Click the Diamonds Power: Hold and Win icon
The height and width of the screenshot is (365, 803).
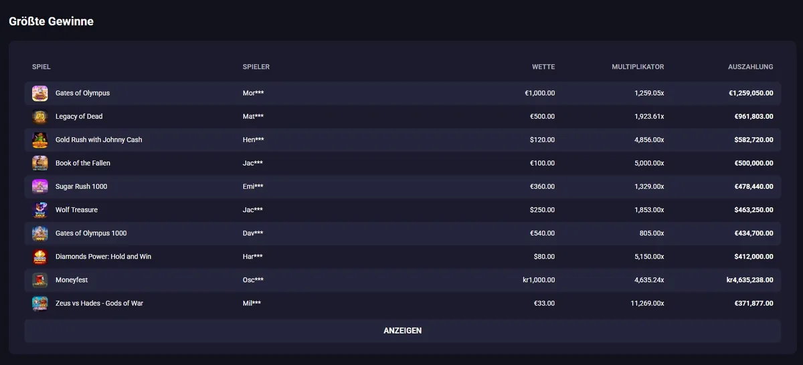(40, 257)
